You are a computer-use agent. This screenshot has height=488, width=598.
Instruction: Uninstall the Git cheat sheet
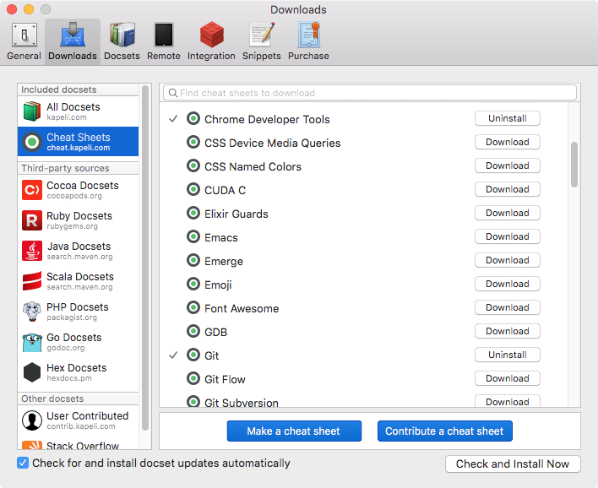(507, 355)
